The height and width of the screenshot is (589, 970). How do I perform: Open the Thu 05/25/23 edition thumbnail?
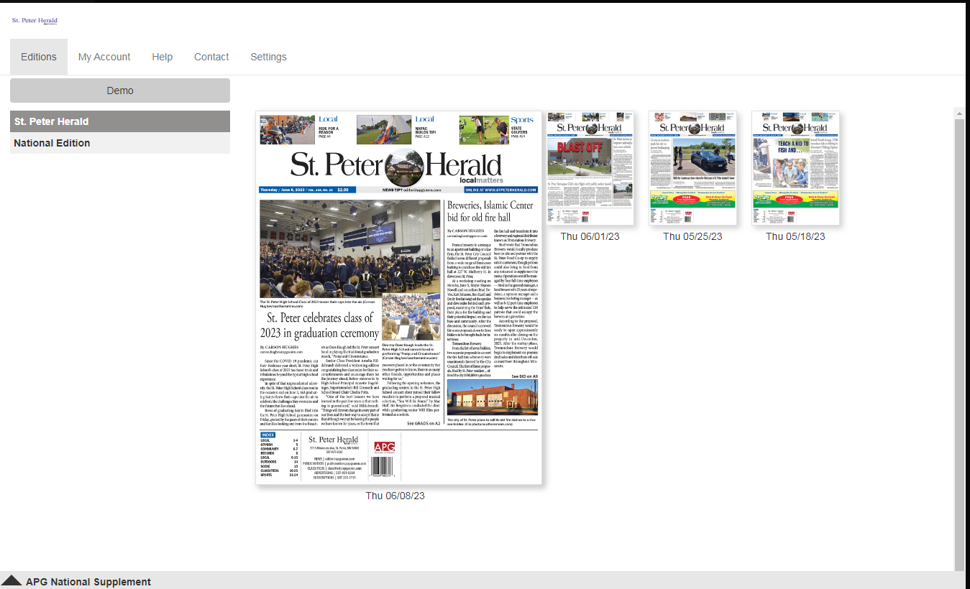[692, 167]
